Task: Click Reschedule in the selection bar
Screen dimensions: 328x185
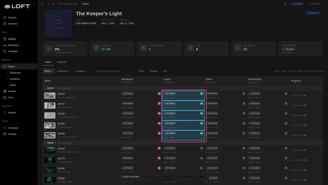Action: coord(184,177)
